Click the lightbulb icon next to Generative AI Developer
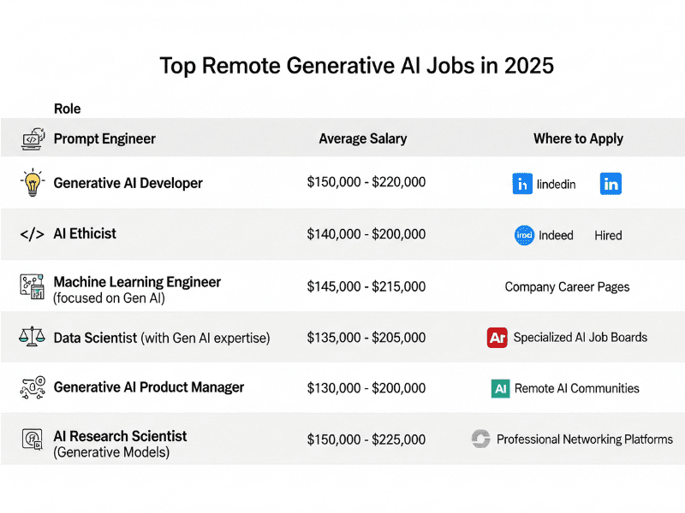Image resolution: width=685 pixels, height=513 pixels. tap(33, 182)
